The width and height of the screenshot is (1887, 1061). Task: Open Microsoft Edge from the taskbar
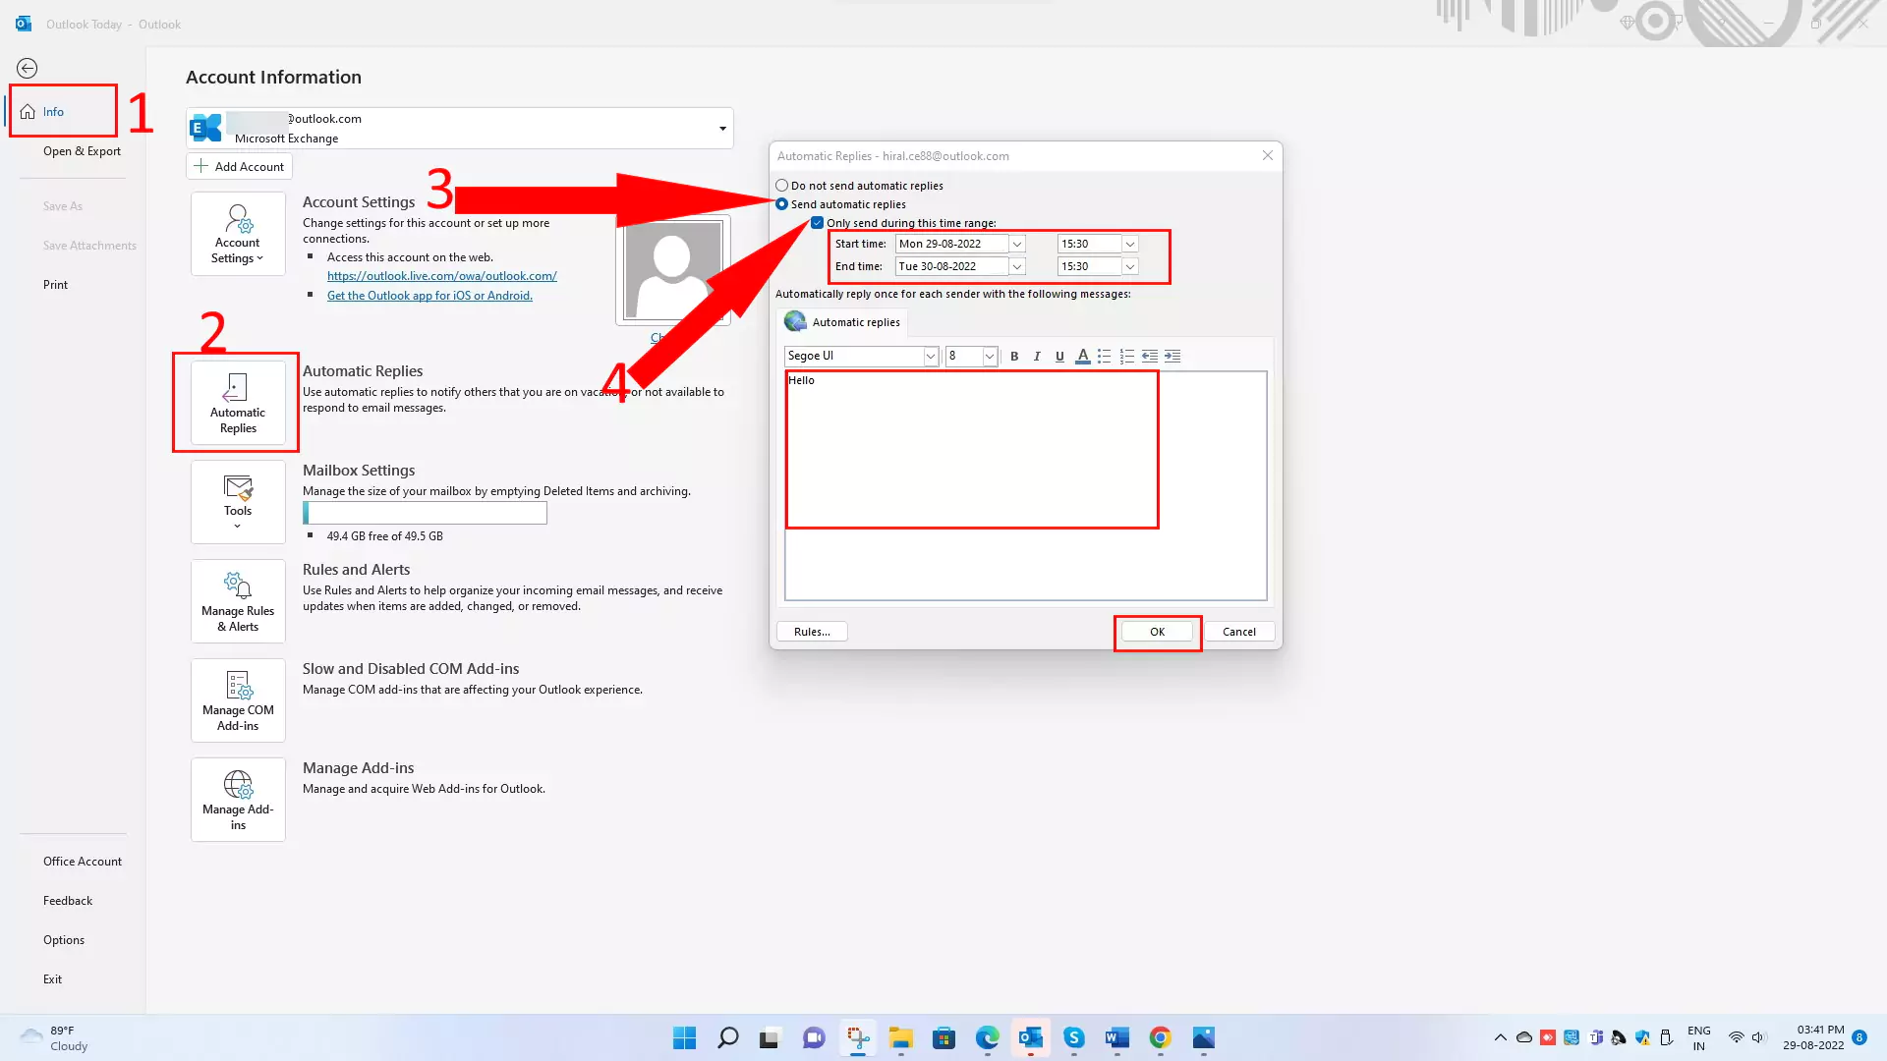click(x=988, y=1037)
